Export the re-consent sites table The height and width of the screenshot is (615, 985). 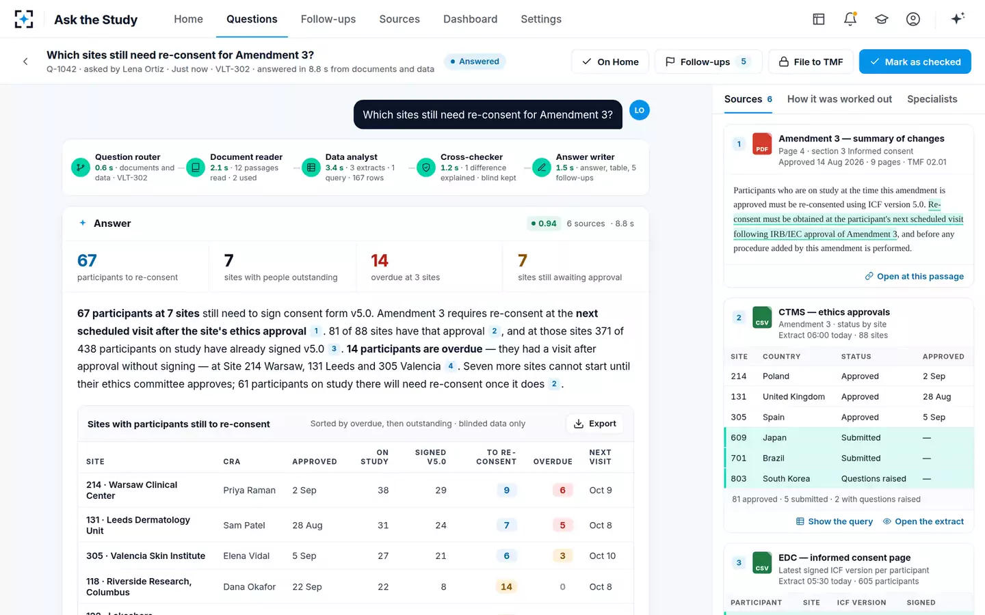594,424
